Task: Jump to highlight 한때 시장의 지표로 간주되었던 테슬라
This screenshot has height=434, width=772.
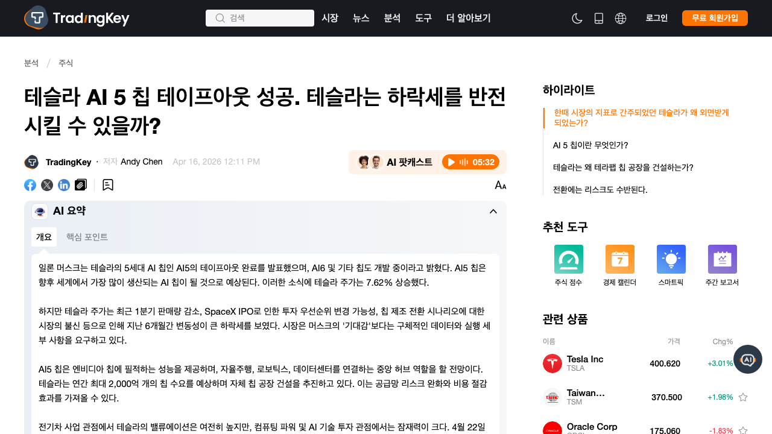Action: tap(641, 118)
